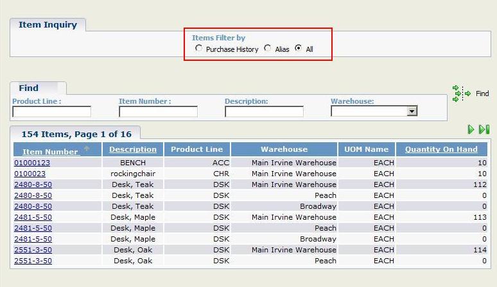The image size is (497, 287).
Task: Sort by Quantity On Hand column
Action: point(441,149)
